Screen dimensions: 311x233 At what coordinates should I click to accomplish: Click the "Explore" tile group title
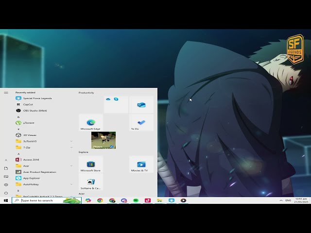(84, 152)
